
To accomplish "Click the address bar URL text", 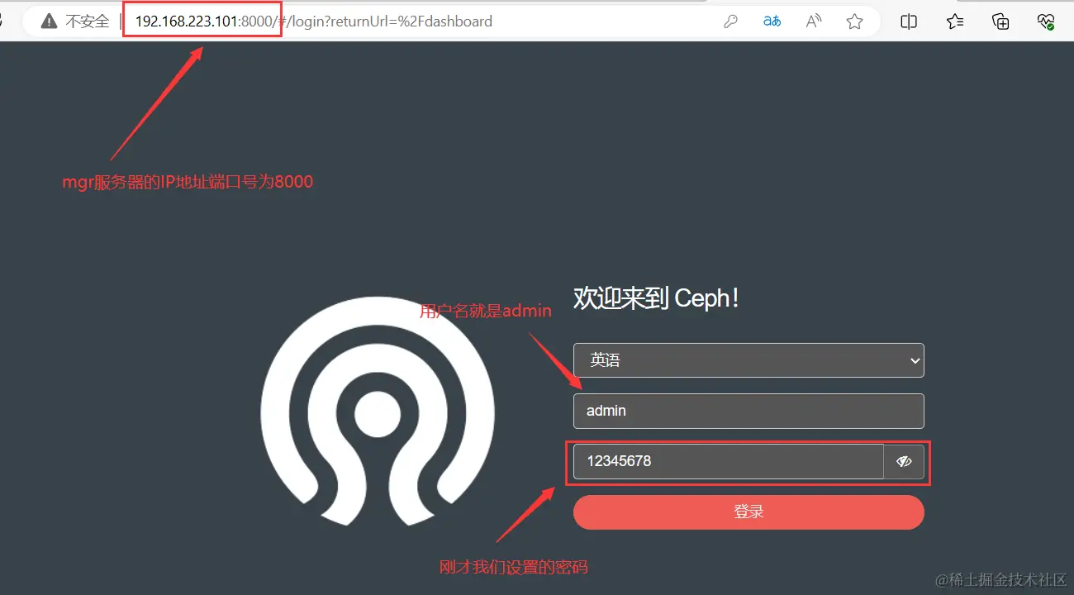I will tap(313, 21).
